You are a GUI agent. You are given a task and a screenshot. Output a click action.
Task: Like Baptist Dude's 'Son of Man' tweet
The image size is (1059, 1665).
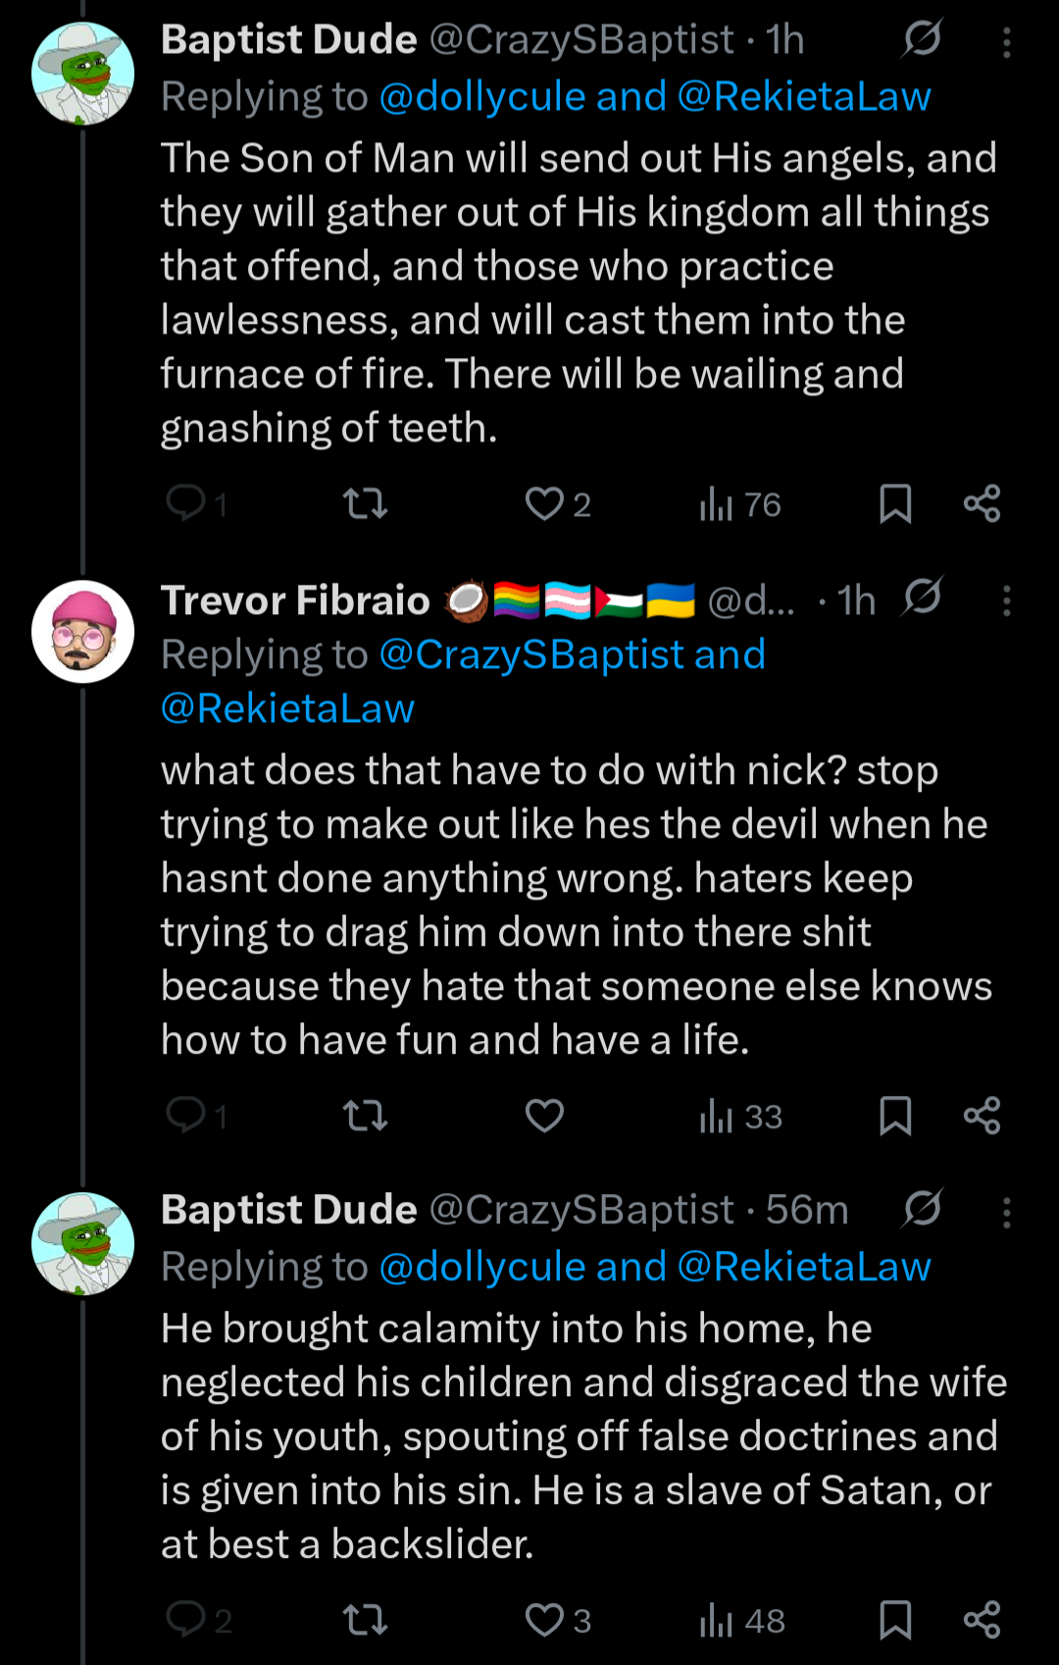click(x=544, y=504)
